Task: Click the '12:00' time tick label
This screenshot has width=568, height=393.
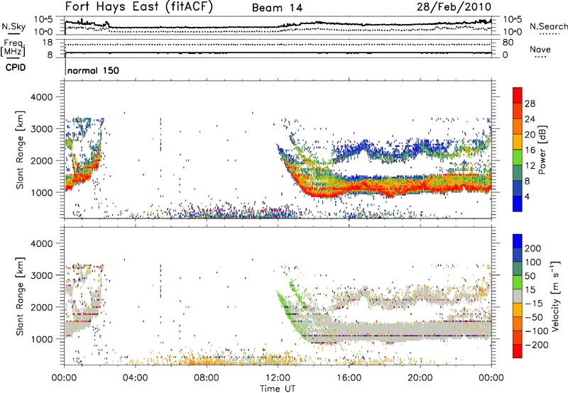Action: tap(278, 378)
